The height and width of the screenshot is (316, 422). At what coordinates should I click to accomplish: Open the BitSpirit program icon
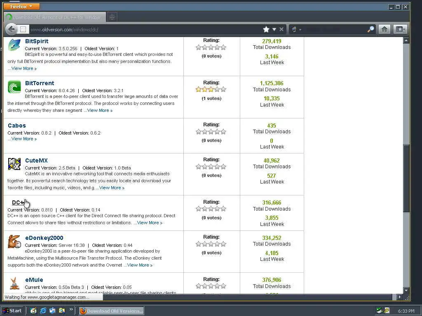point(14,45)
